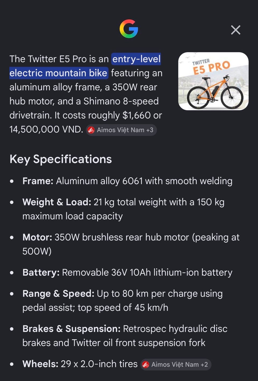The height and width of the screenshot is (381, 258).
Task: Click highlighted "entry-level electric mountain bike" text
Action: (85, 66)
